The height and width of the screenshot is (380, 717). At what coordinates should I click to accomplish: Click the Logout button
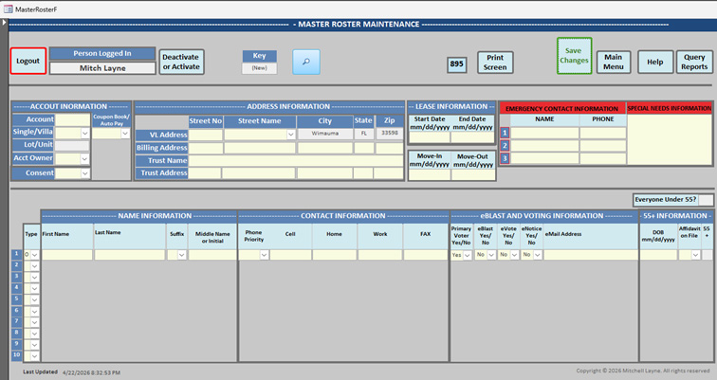(28, 62)
